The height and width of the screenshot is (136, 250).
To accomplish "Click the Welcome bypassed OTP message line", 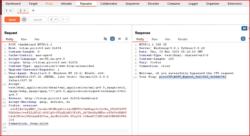I will [187, 73].
